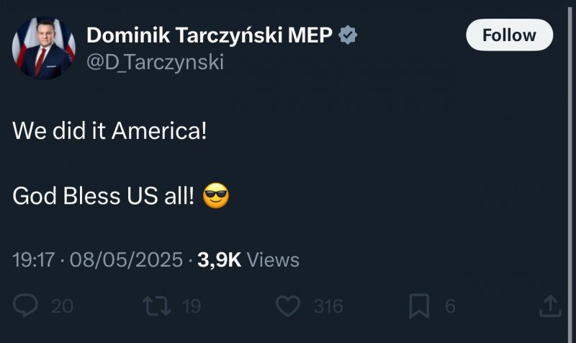This screenshot has height=343, width=576.
Task: Click the verified checkmark badge
Action: coord(348,35)
